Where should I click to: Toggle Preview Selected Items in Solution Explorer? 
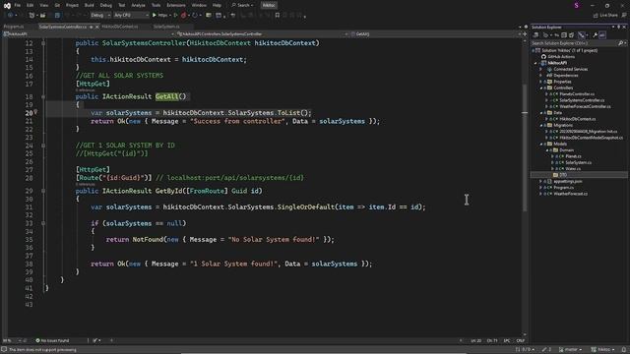coord(602,35)
